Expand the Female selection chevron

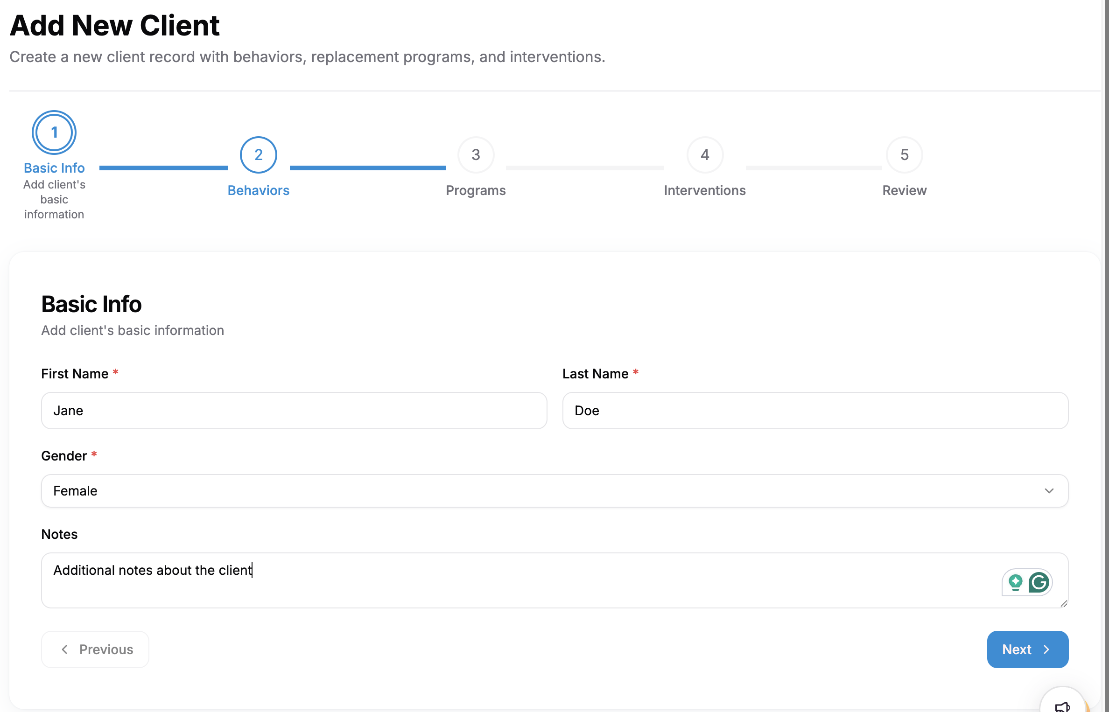click(x=1050, y=490)
